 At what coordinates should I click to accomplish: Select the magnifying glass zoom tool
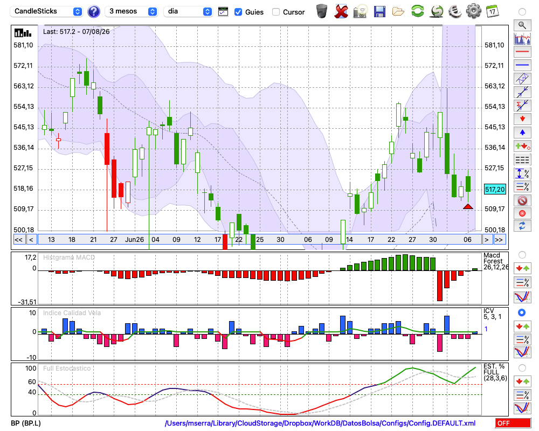(522, 25)
